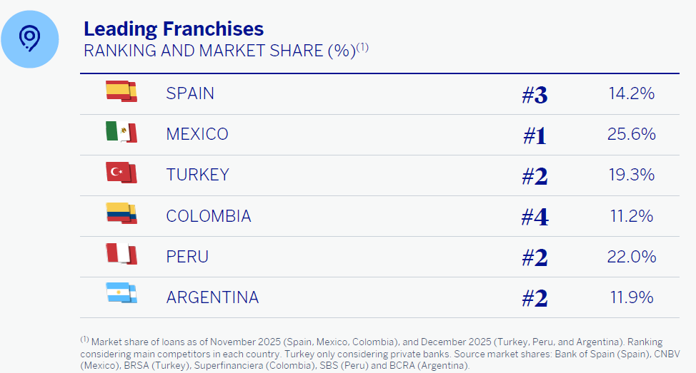This screenshot has height=373, width=696.
Task: Click the SPAIN country label
Action: point(190,93)
